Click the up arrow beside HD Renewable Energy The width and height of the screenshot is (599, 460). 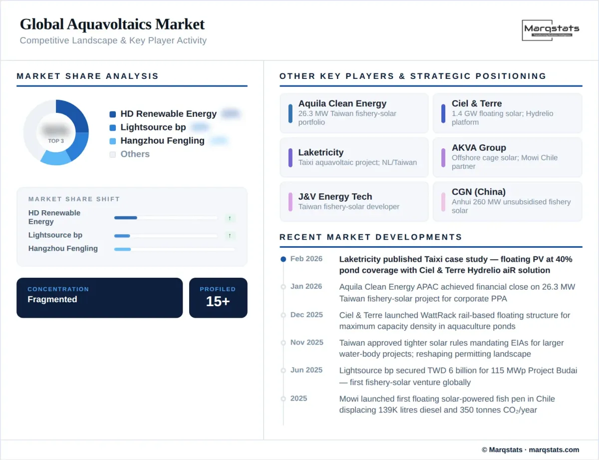tap(230, 218)
